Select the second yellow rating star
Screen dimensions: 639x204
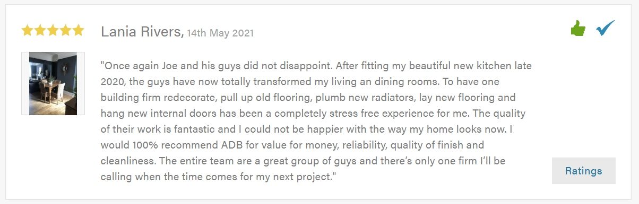40,30
